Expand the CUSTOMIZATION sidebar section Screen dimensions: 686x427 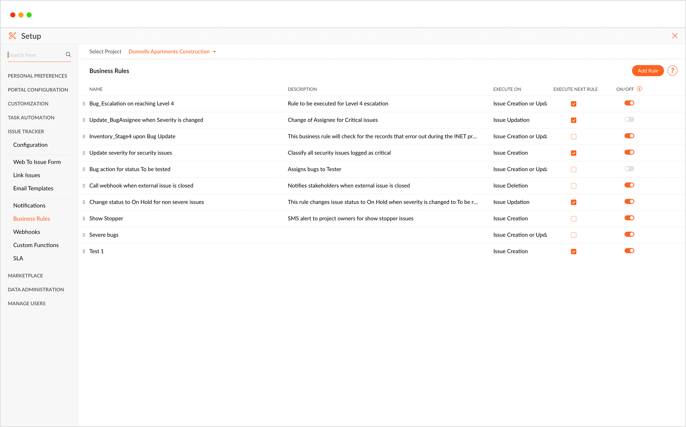click(28, 104)
